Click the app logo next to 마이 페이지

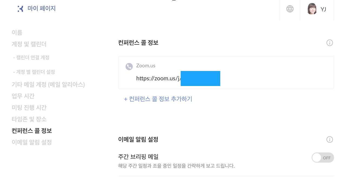click(20, 9)
